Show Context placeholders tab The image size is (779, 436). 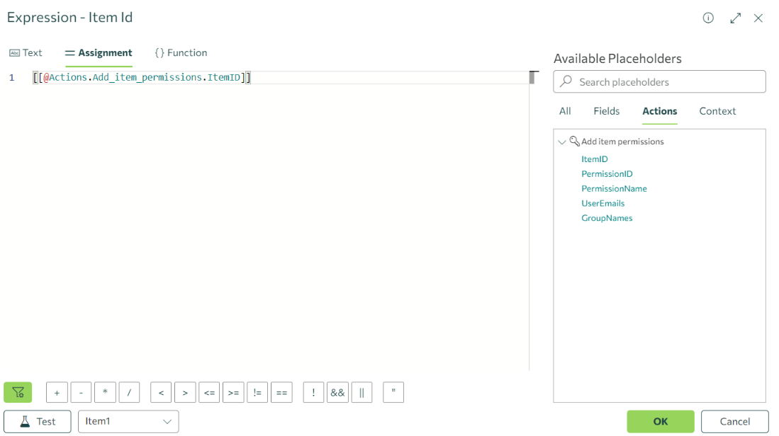coord(717,111)
